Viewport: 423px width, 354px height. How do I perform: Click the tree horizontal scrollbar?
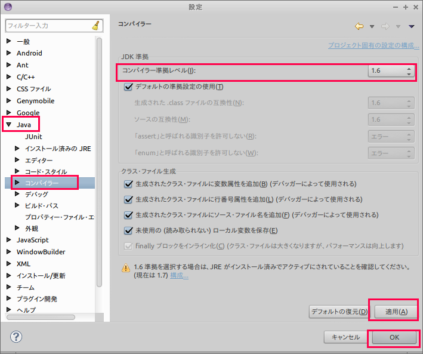(41, 317)
